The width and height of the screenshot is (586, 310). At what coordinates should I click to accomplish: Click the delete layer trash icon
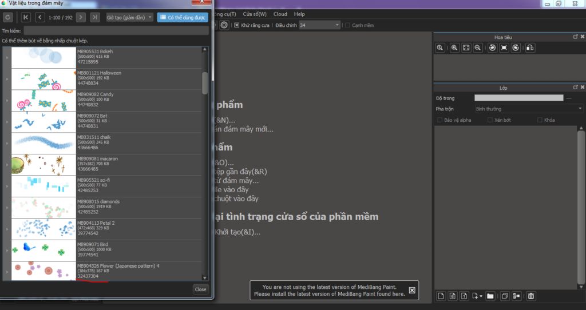pyautogui.click(x=531, y=296)
